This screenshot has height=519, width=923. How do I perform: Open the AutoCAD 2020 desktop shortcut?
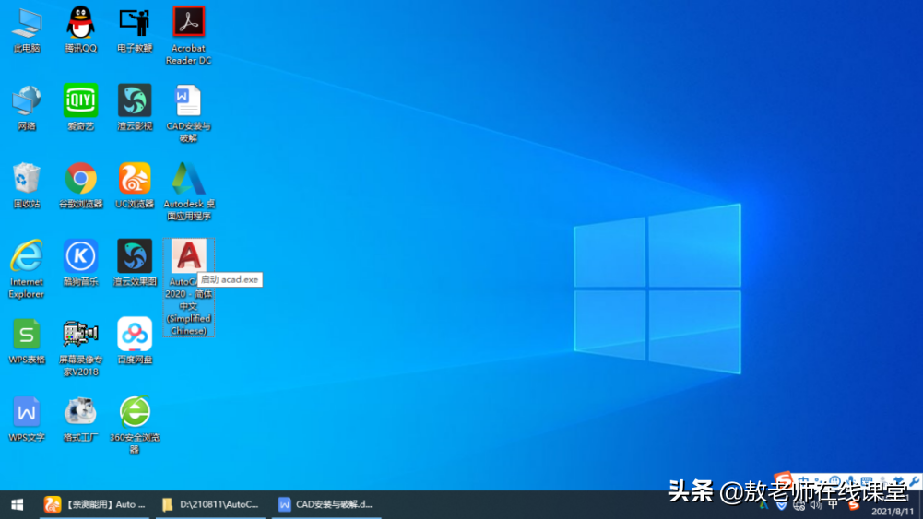coord(189,257)
